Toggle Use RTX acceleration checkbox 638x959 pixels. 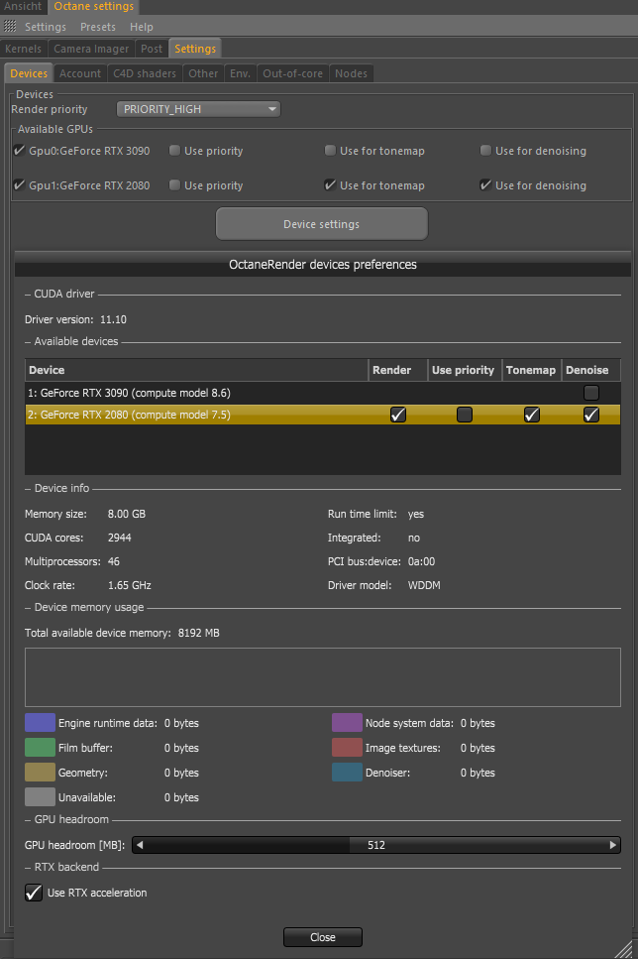tap(34, 893)
